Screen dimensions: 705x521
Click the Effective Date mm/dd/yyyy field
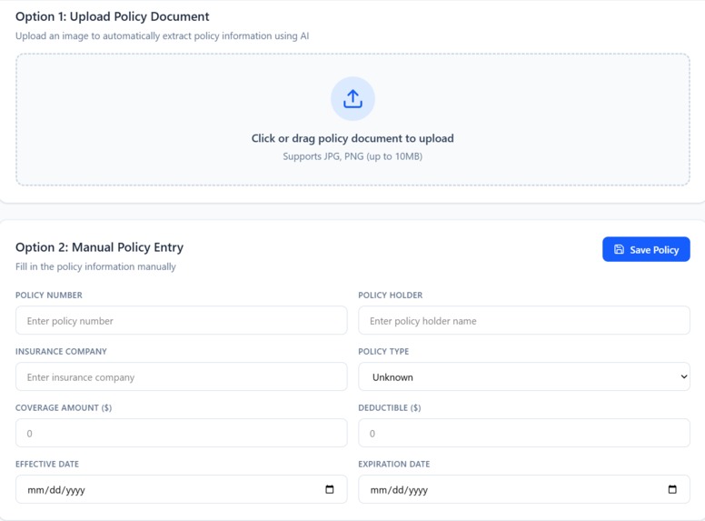181,489
